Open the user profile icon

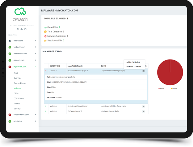point(22,29)
